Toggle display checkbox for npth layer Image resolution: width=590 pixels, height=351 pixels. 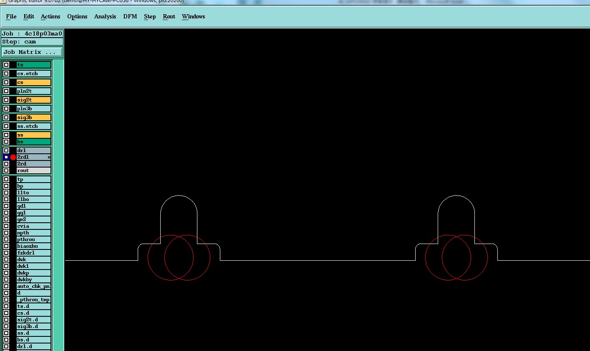pyautogui.click(x=6, y=233)
